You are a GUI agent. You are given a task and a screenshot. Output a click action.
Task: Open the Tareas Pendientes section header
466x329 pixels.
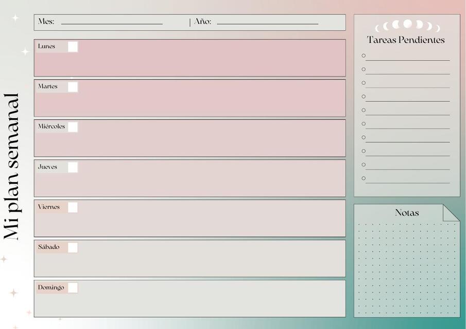coord(405,39)
